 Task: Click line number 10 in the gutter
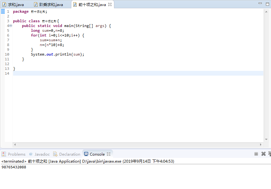point(7,55)
